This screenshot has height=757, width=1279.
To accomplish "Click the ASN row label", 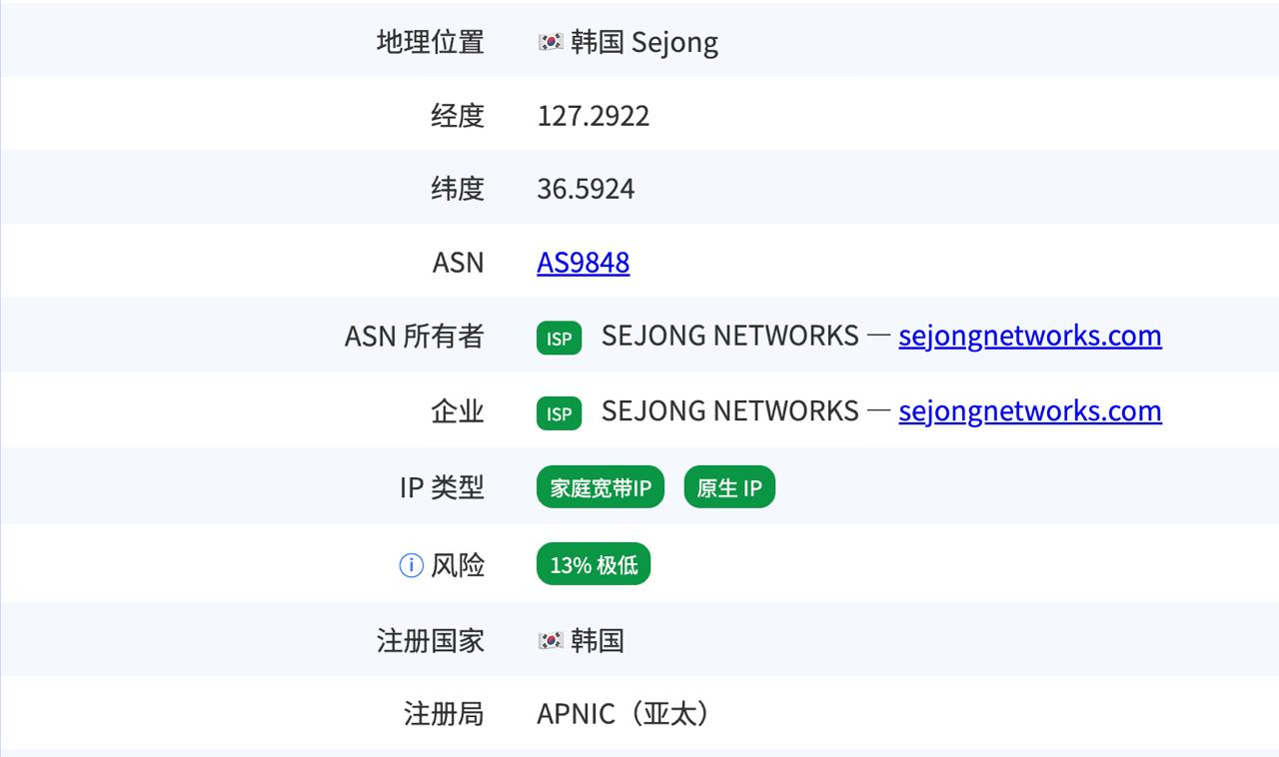I will (x=458, y=263).
